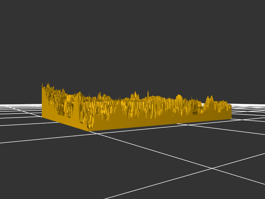The image size is (265, 199).
Task: Click the far-right bottom corner of the mesh
Action: (231, 119)
